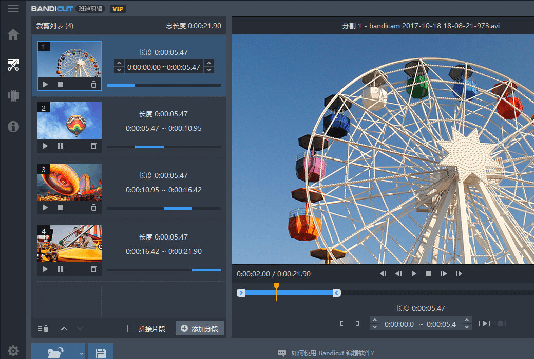Click the grid icon of segment 4
Image resolution: width=534 pixels, height=359 pixels.
(x=60, y=269)
